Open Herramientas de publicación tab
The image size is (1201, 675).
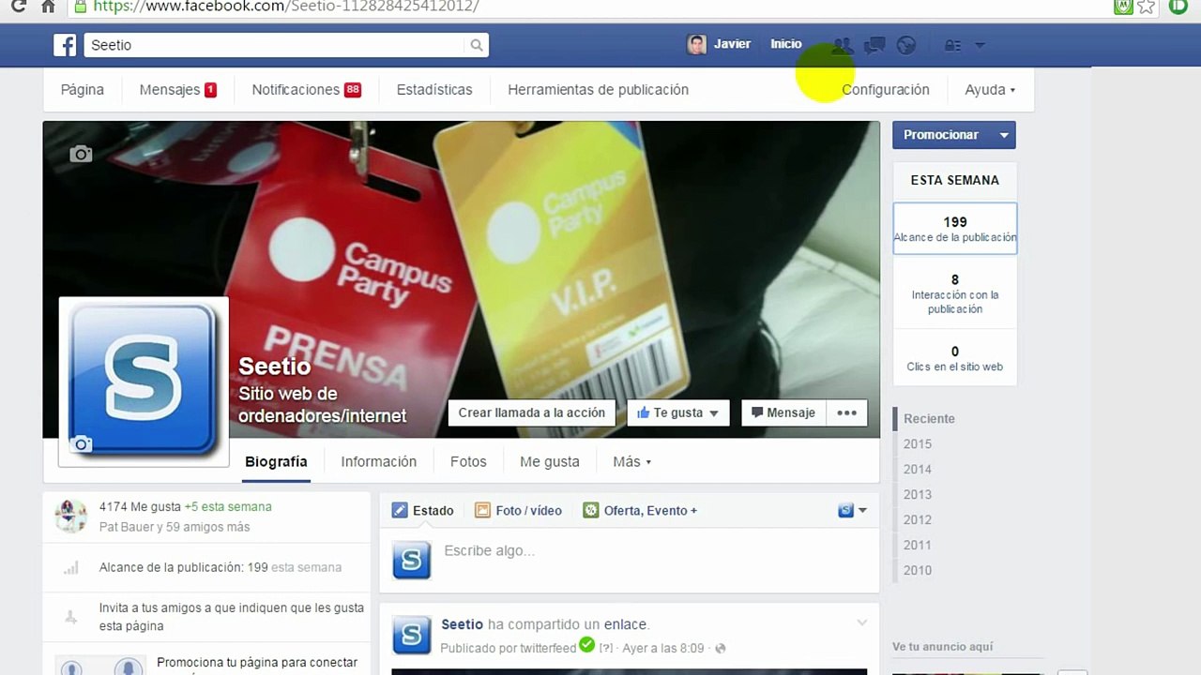pos(598,90)
